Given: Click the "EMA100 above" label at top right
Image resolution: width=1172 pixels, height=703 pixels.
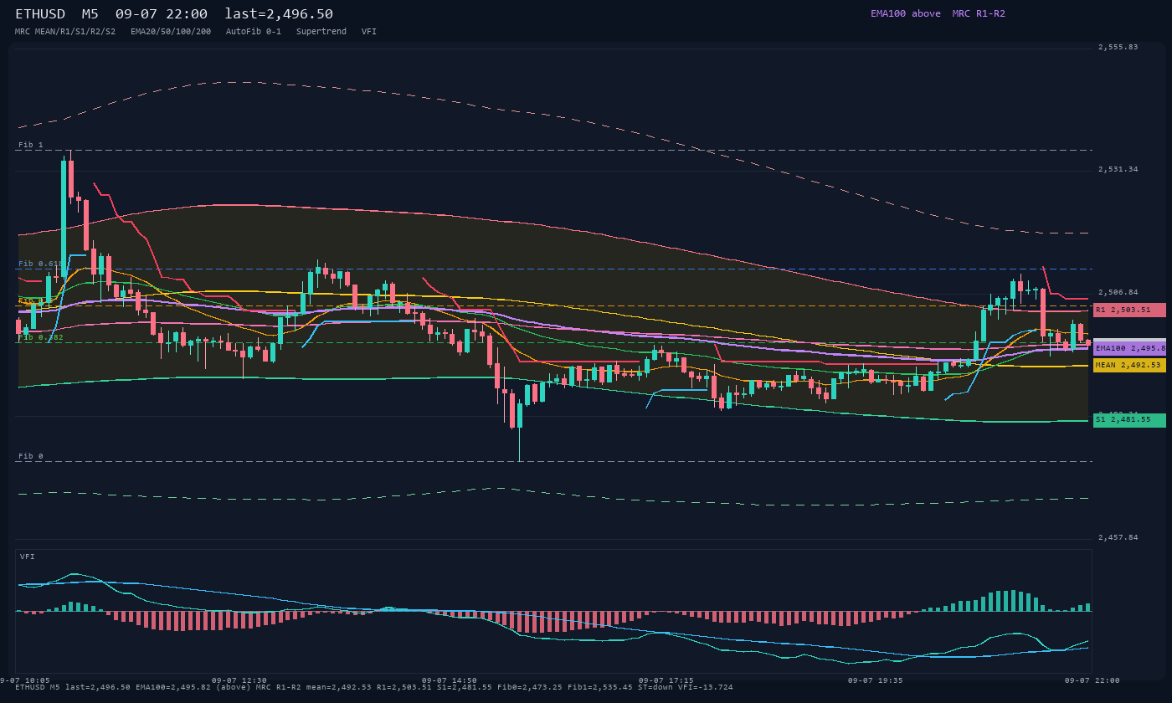Looking at the screenshot, I should coord(906,13).
